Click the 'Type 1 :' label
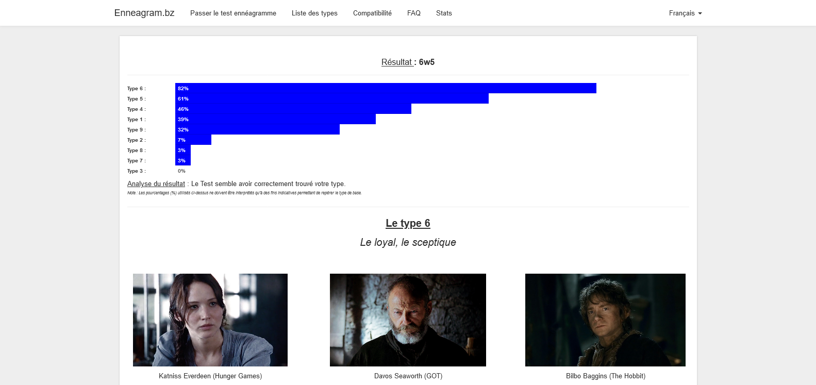Screen dimensions: 816x385 click(137, 120)
